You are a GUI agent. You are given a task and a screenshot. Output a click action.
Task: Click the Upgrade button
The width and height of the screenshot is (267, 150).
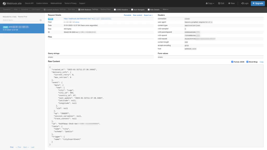click(258, 3)
